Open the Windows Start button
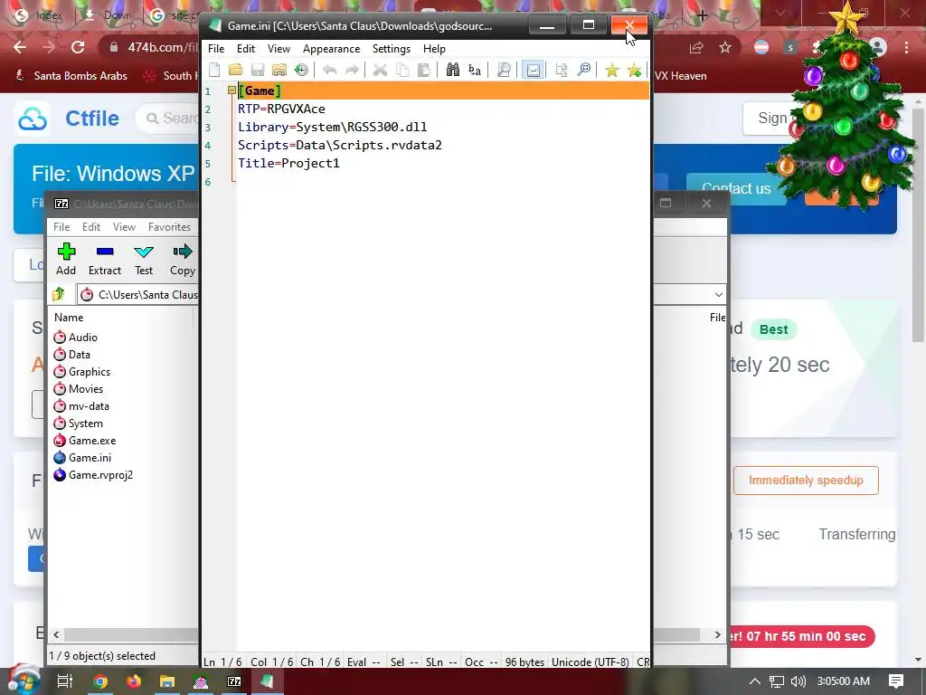 point(23,680)
